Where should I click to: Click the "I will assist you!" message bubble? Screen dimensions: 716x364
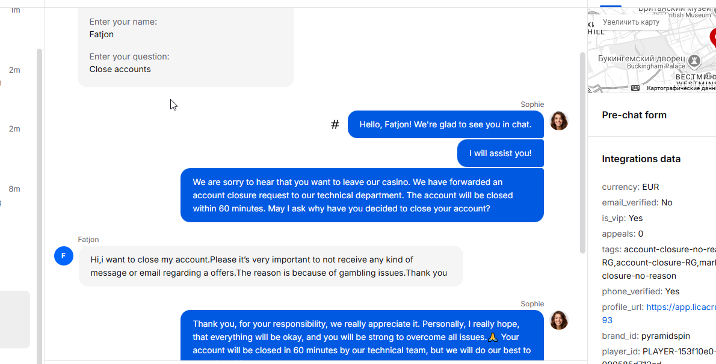pos(500,153)
